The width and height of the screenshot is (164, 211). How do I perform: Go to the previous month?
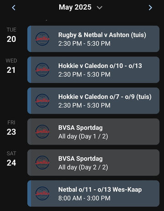pyautogui.click(x=14, y=7)
